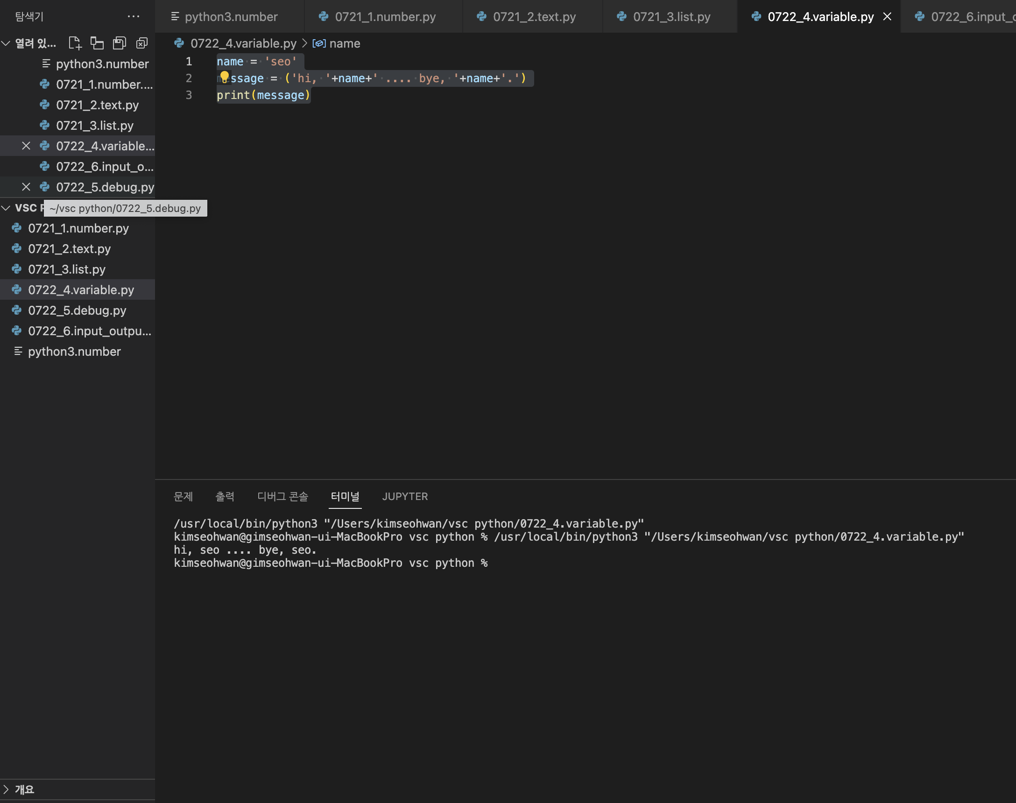Open the JUPYTER panel tab
1016x803 pixels.
404,496
